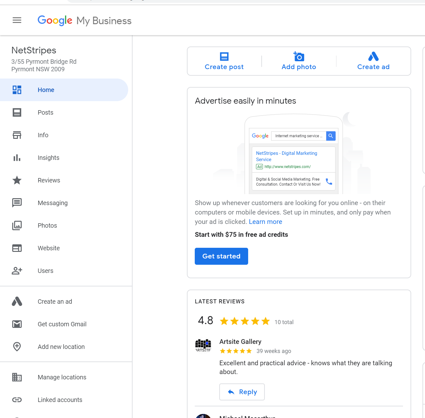The width and height of the screenshot is (425, 418).
Task: Click the Posts sidebar icon
Action: pos(17,112)
